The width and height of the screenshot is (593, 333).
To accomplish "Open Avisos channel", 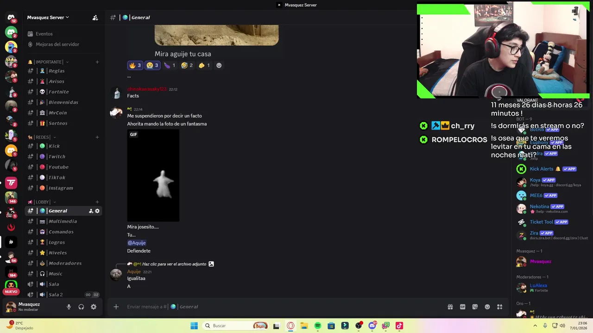I will (63, 81).
